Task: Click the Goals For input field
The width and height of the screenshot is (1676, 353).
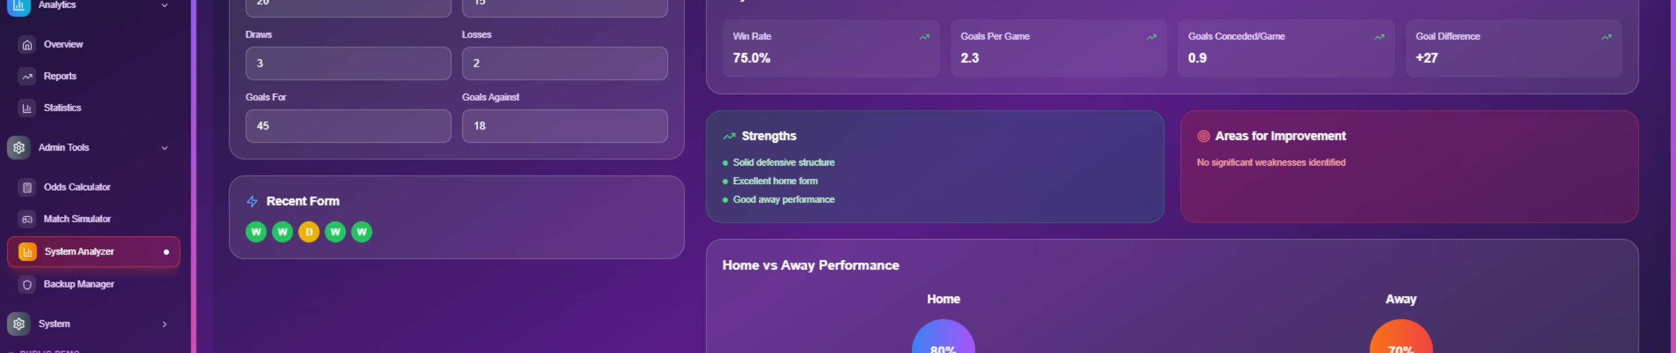Action: 348,126
